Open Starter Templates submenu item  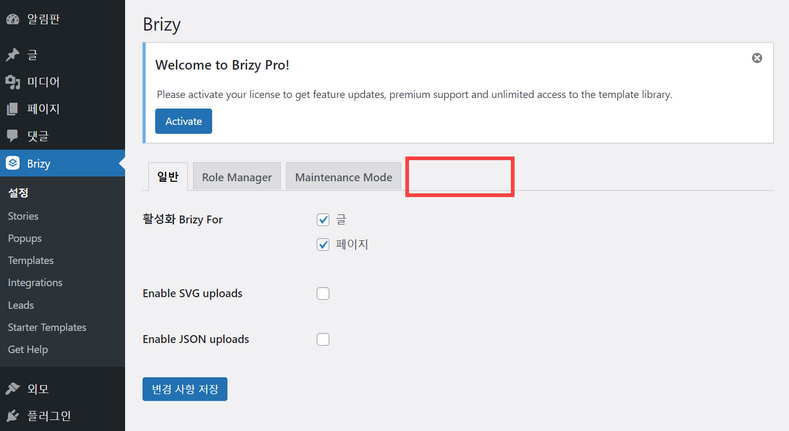[x=47, y=327]
